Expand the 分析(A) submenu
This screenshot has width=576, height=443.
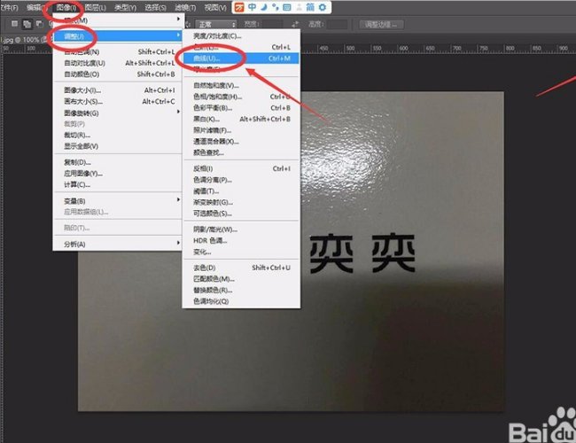click(x=118, y=244)
